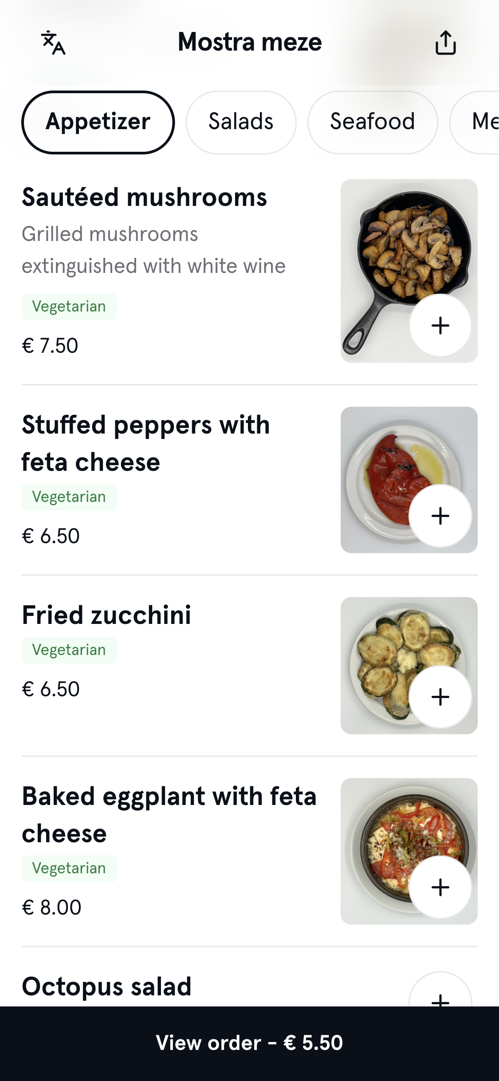Viewport: 499px width, 1081px height.
Task: Switch to the Salads tab
Action: pos(241,122)
